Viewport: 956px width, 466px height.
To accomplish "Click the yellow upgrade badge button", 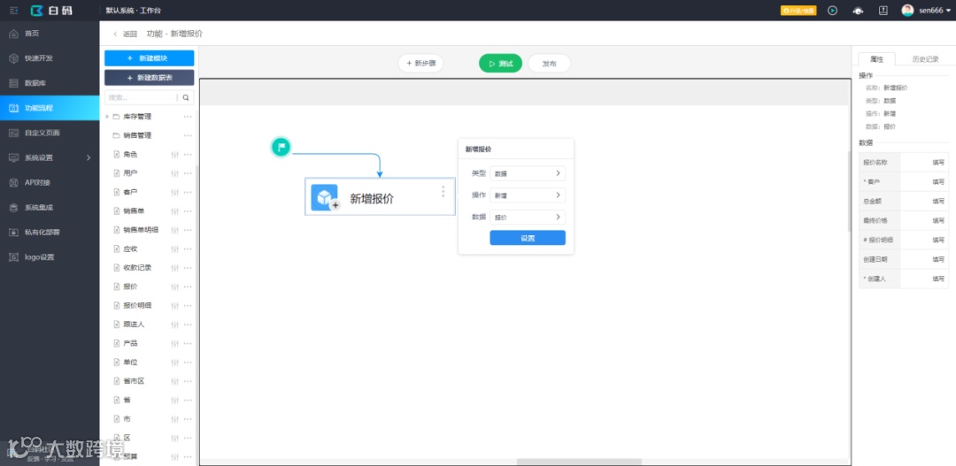I will pyautogui.click(x=798, y=11).
